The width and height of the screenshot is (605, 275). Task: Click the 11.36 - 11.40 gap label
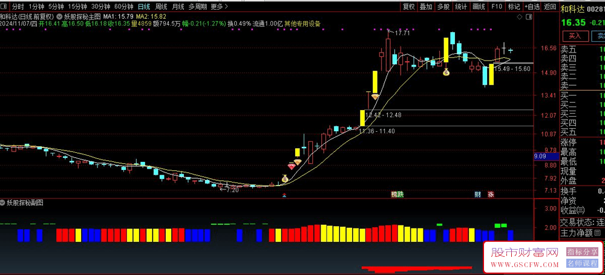(376, 131)
